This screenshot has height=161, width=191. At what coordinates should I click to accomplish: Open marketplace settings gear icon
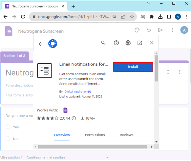[128, 43]
